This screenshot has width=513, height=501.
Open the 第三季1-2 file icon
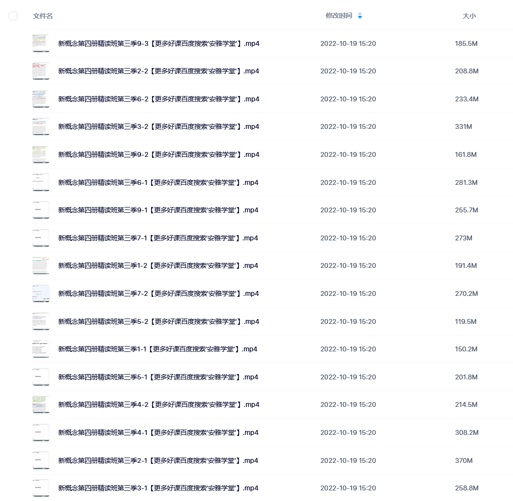[x=41, y=265]
